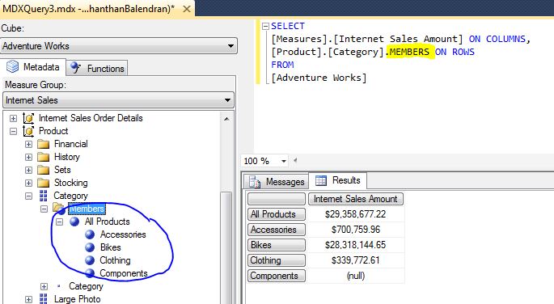Viewport: 554px width, 304px height.
Task: Select the highlighted Members tree item
Action: point(87,209)
